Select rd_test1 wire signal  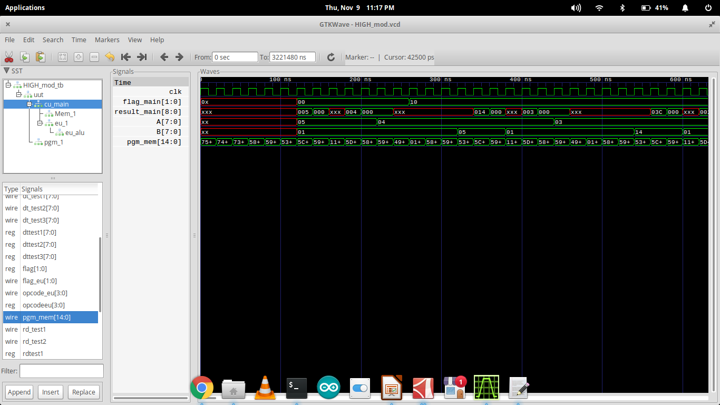[51, 329]
